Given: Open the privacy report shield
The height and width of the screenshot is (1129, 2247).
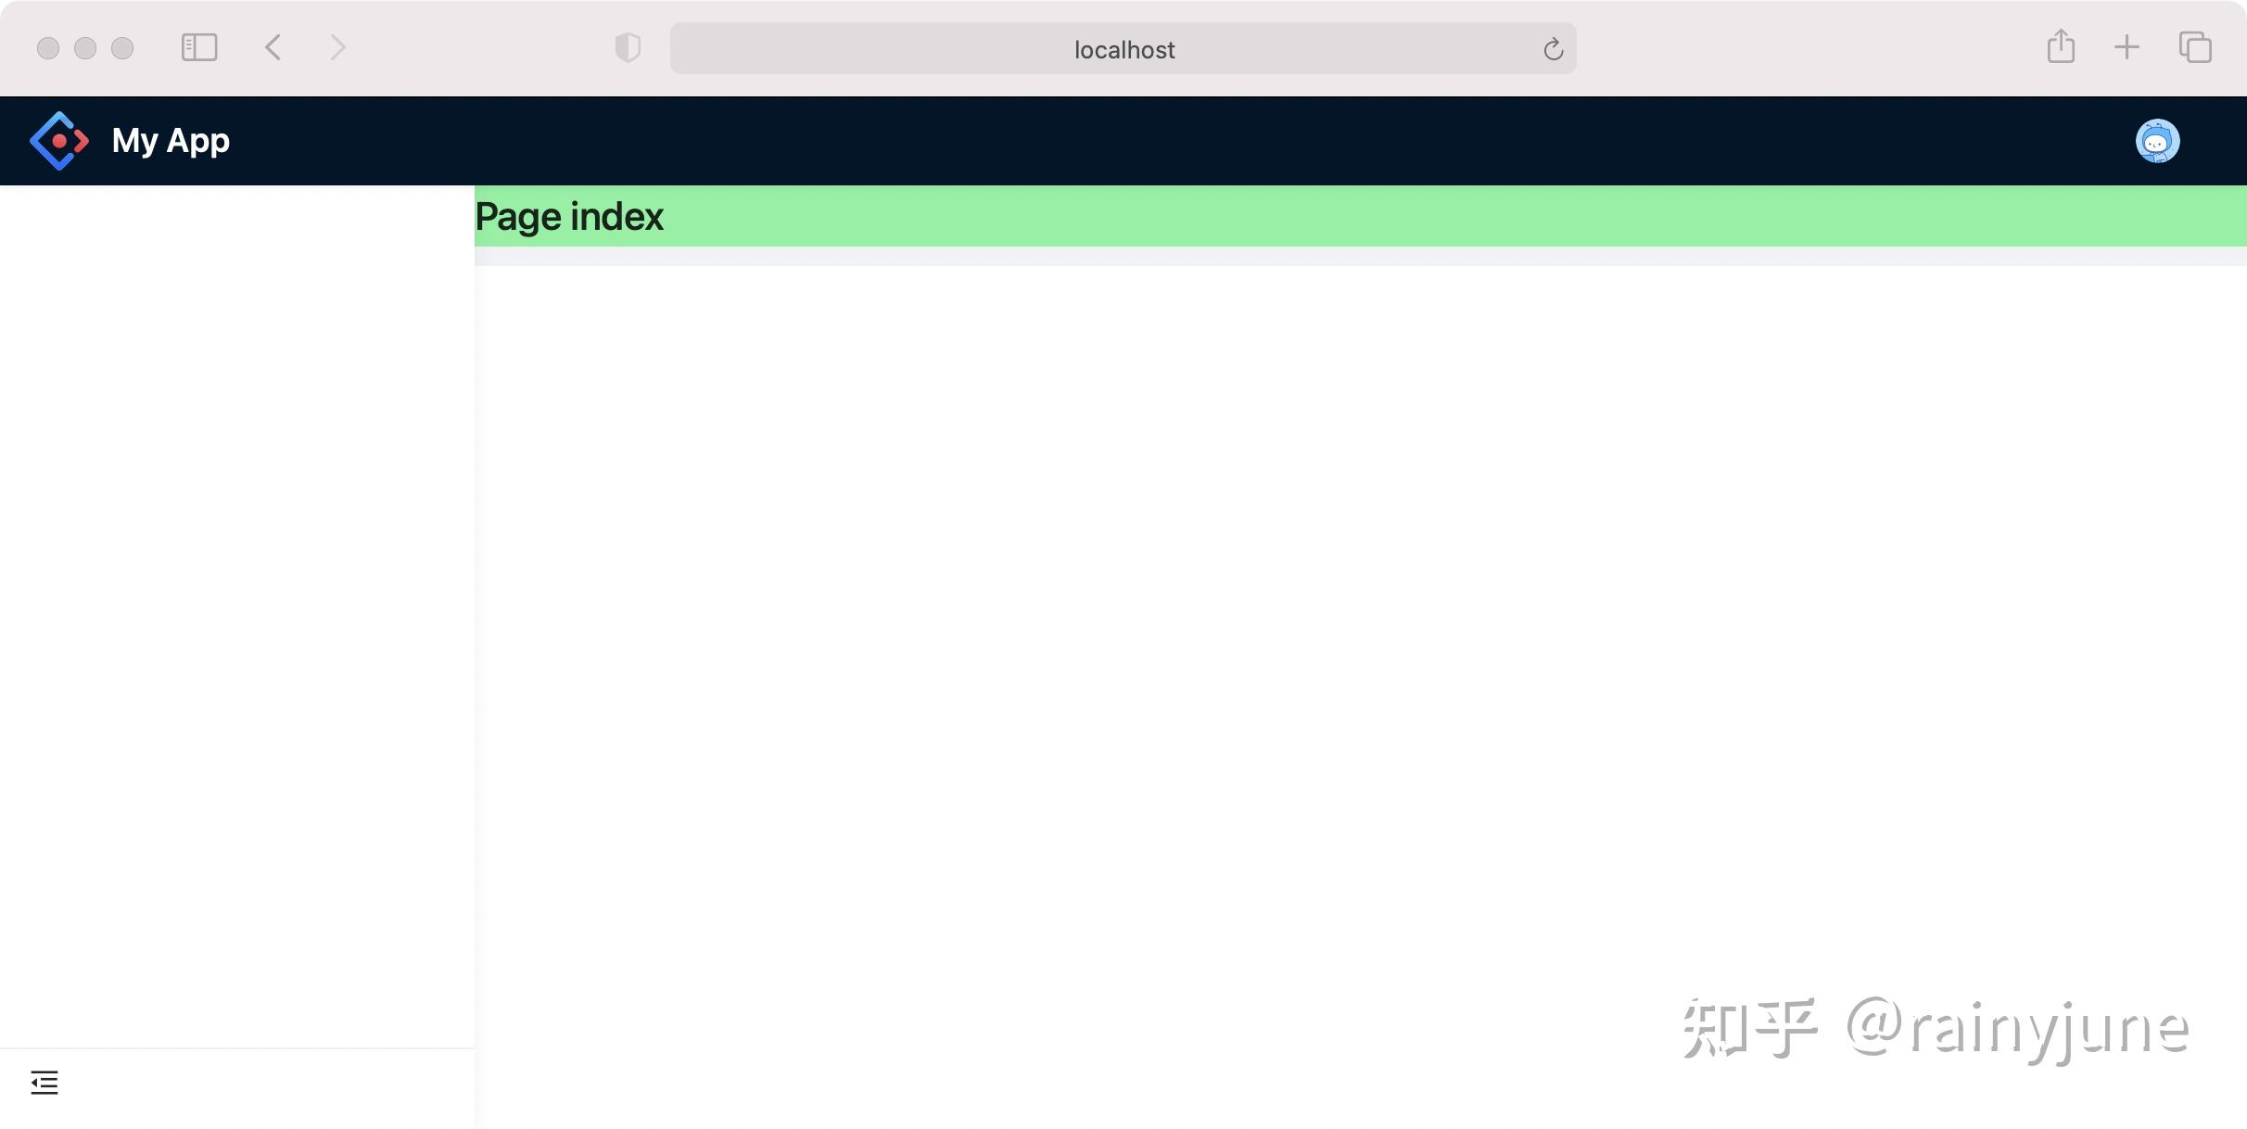Looking at the screenshot, I should (628, 47).
